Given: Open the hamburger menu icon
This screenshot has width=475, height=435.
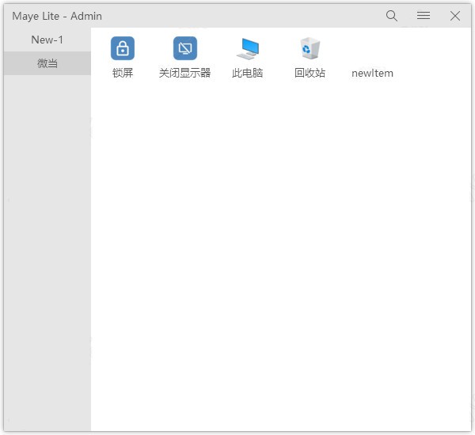Looking at the screenshot, I should (x=424, y=16).
